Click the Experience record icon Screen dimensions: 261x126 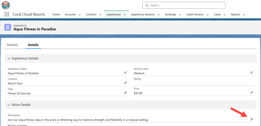[x=8, y=27]
